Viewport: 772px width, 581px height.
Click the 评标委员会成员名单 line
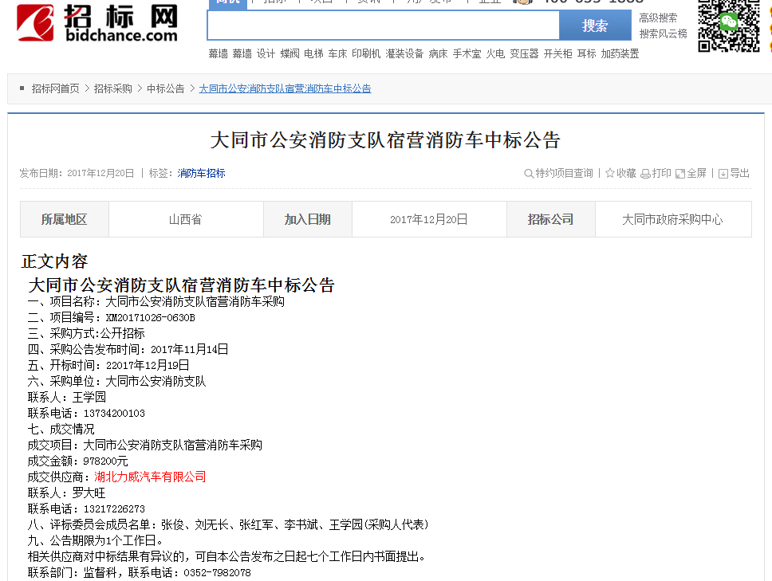pyautogui.click(x=228, y=525)
